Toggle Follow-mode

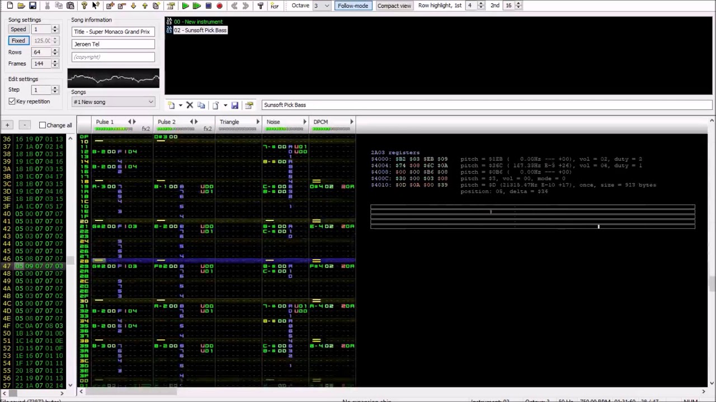pyautogui.click(x=353, y=6)
